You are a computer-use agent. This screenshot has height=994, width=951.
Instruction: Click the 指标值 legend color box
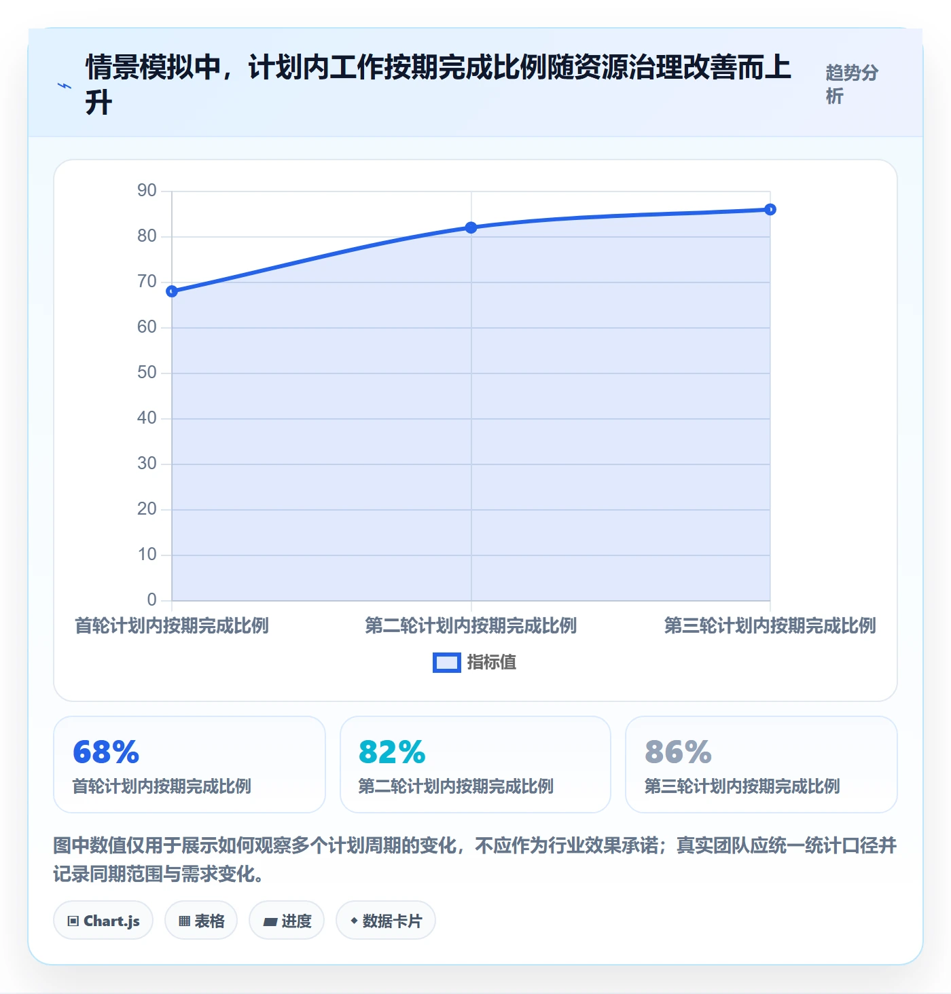447,663
